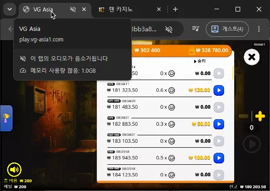270x191 pixels.
Task: Switch to the VG Asia tab
Action: click(x=55, y=9)
